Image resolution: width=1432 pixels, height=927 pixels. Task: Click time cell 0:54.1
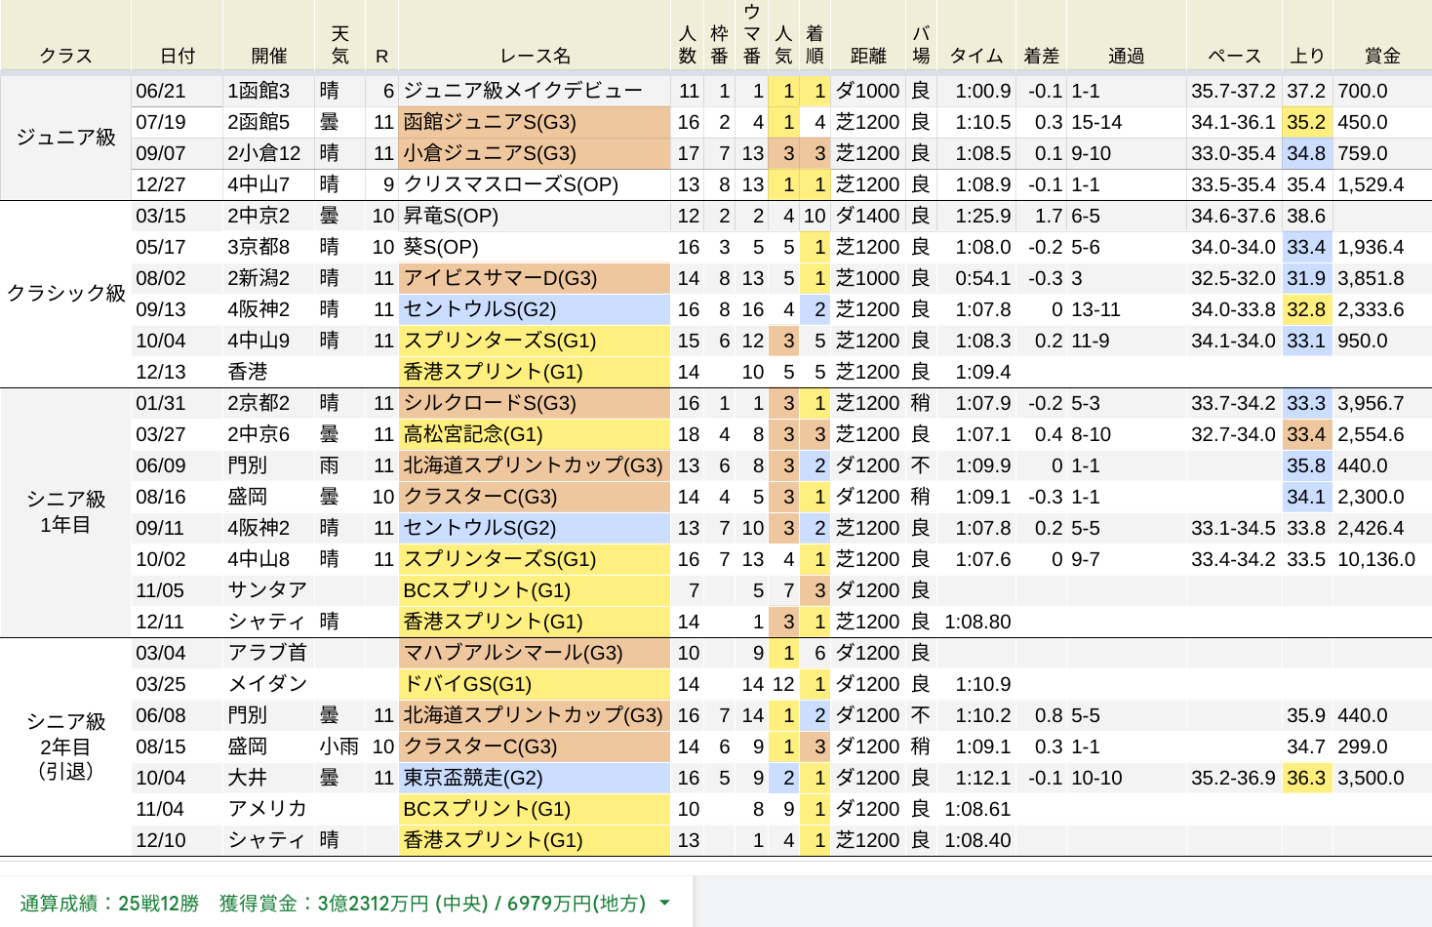click(x=976, y=278)
